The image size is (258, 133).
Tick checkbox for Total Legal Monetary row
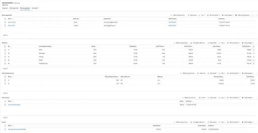(x=5, y=129)
